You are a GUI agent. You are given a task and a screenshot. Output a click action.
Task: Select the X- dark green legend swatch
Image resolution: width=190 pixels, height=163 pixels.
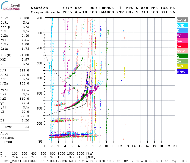182,56
